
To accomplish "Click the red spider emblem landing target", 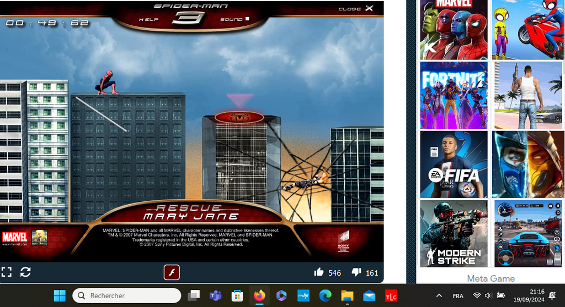I will [x=239, y=117].
